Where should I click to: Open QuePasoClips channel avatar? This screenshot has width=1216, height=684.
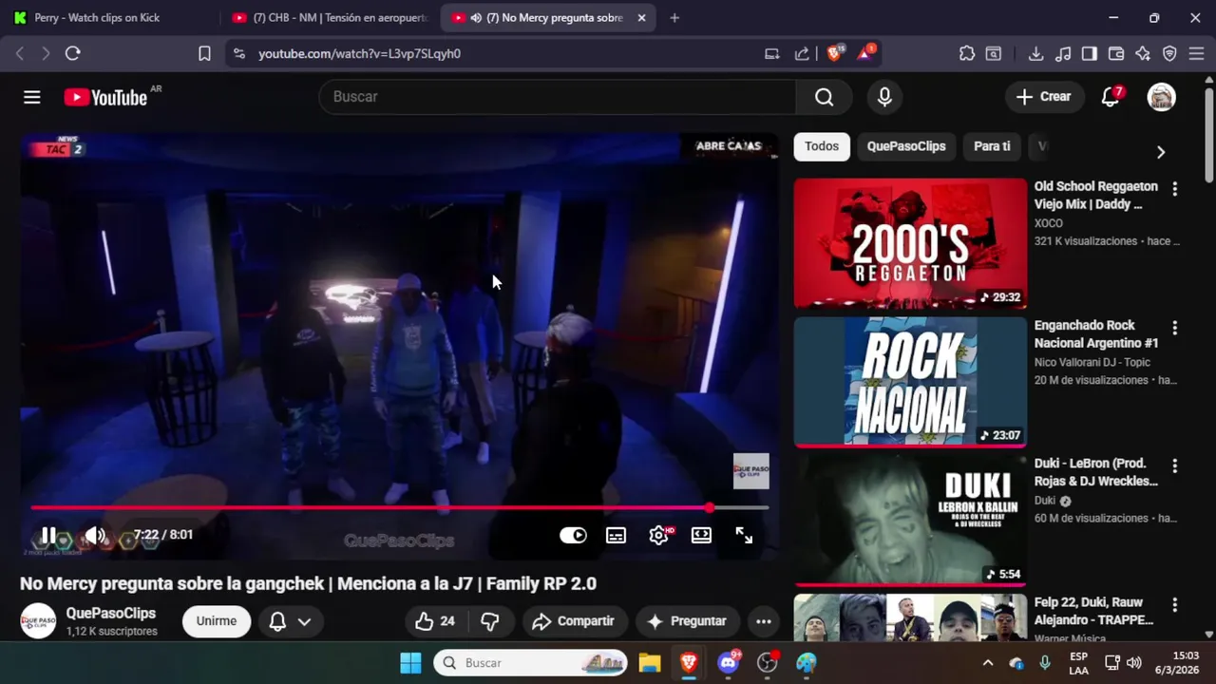point(39,621)
